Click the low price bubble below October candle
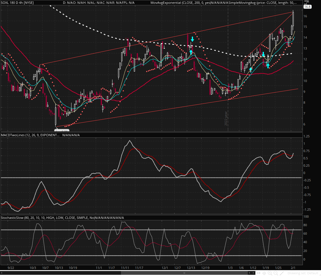The image size is (321, 276). pyautogui.click(x=62, y=130)
